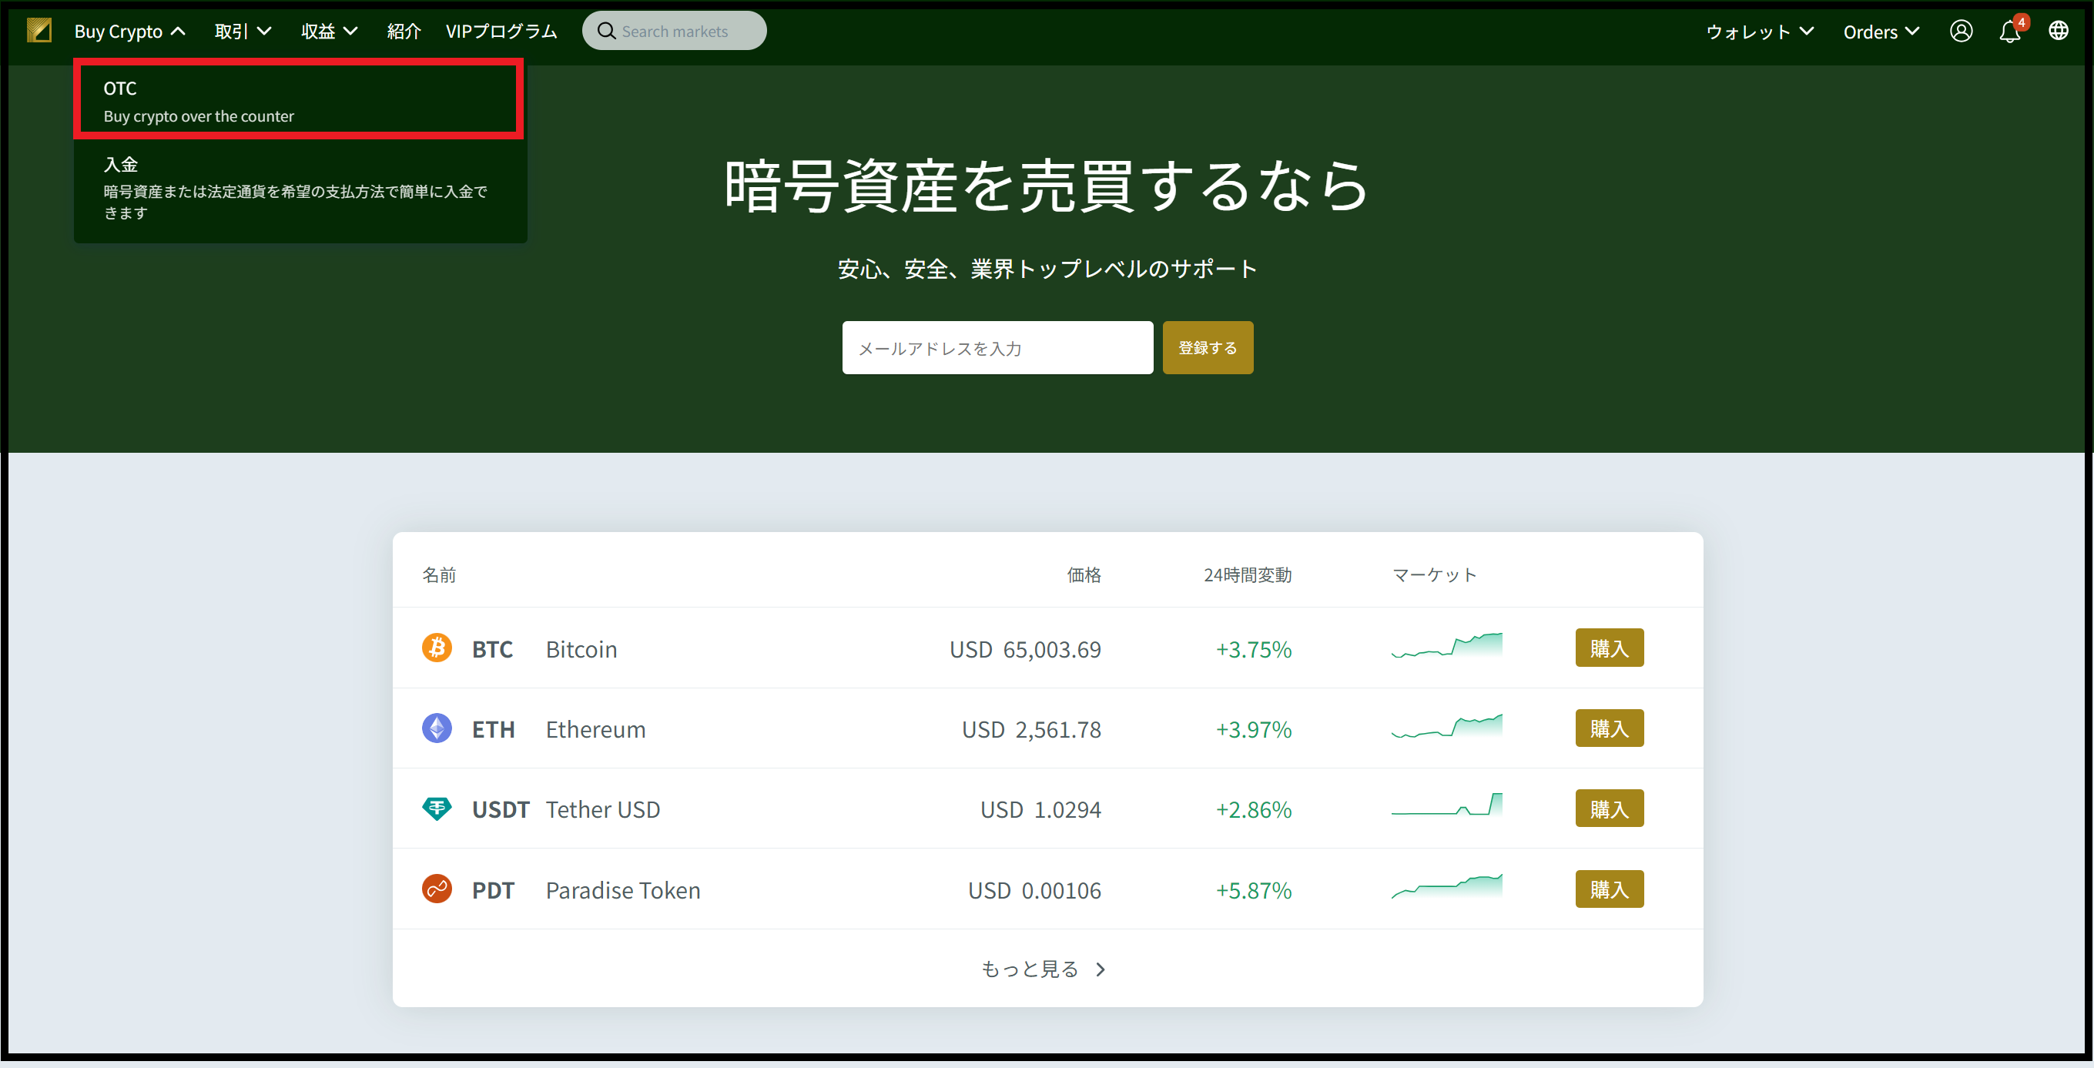
Task: Open the VIPプログラム page
Action: [x=501, y=32]
